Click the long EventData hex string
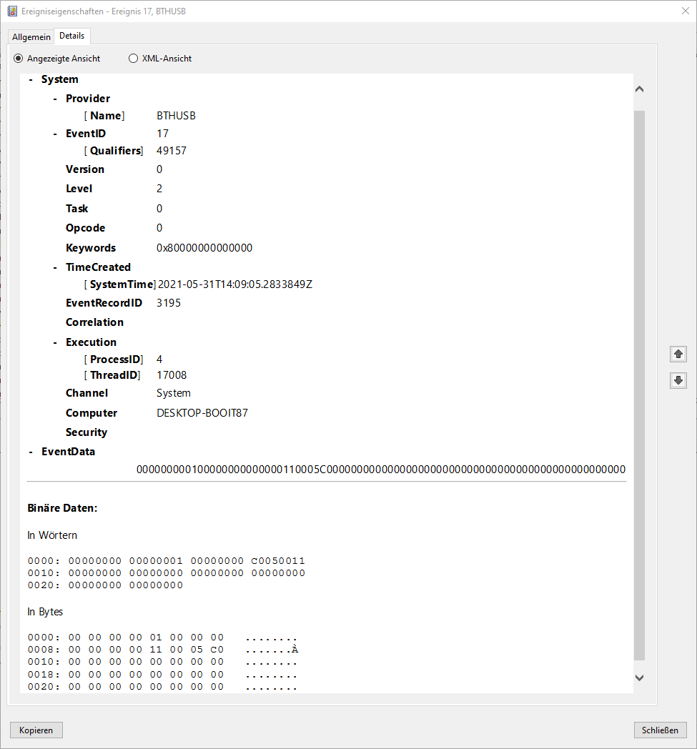The image size is (697, 749). click(381, 470)
